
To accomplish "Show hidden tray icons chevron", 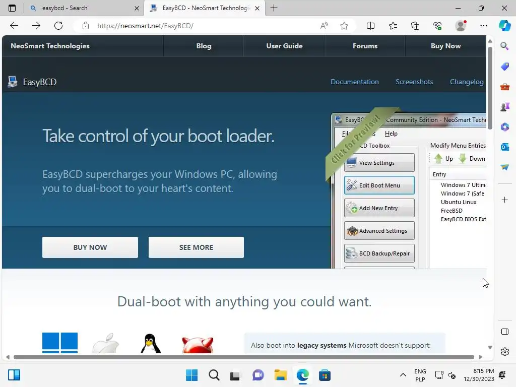I will pos(403,375).
